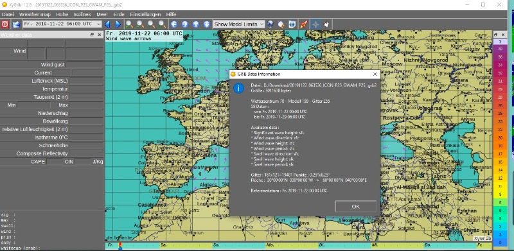Pan map right with blue arrow

click(x=184, y=24)
